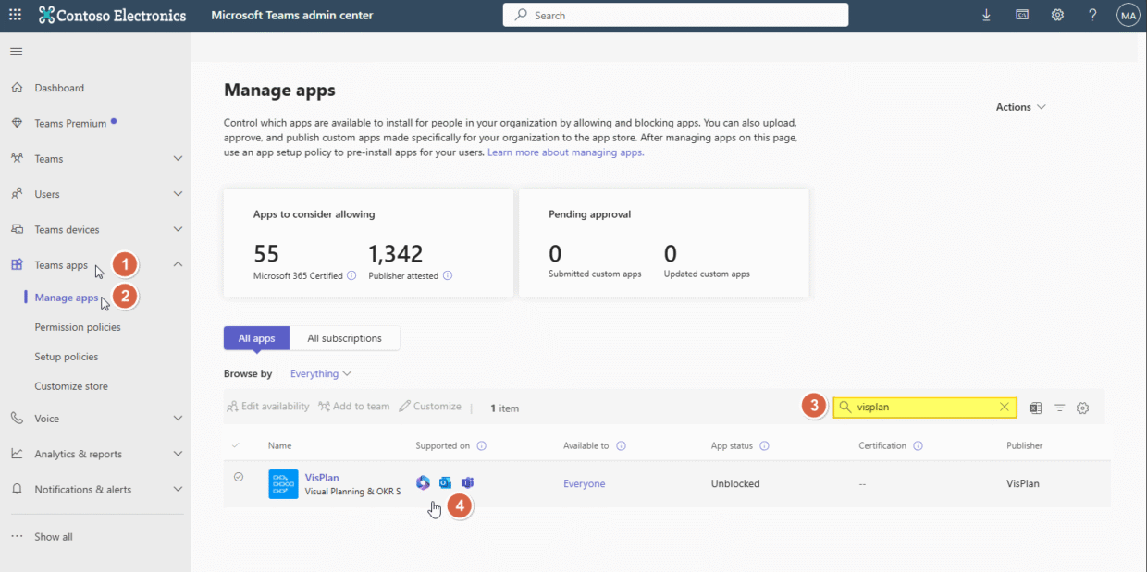This screenshot has height=572, width=1147.
Task: Open the Everything browse-by dropdown
Action: click(320, 372)
